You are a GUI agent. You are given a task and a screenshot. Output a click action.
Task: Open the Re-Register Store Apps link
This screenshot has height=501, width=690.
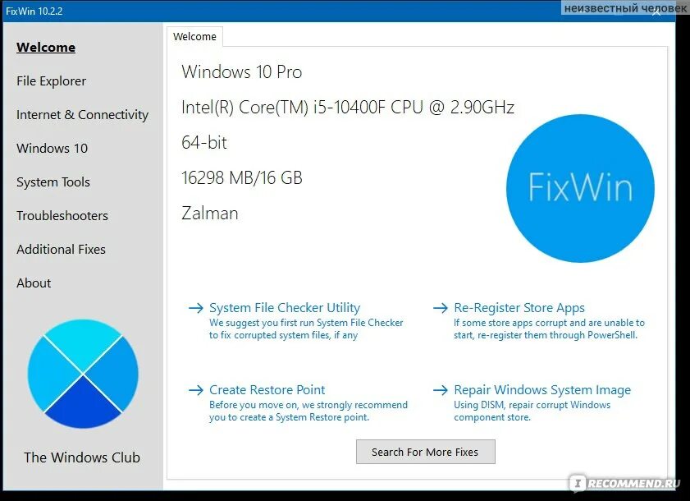[519, 307]
